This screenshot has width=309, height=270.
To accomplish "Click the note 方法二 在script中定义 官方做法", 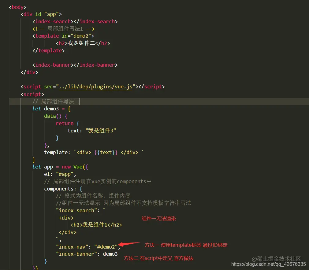I will click(159, 258).
